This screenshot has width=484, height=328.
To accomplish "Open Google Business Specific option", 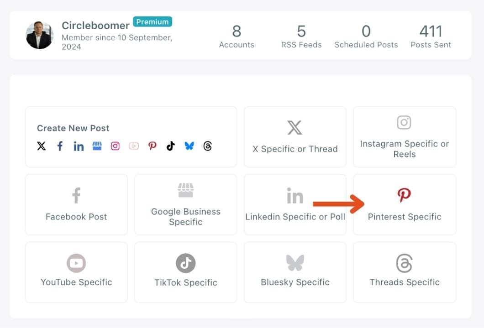I will tap(185, 204).
